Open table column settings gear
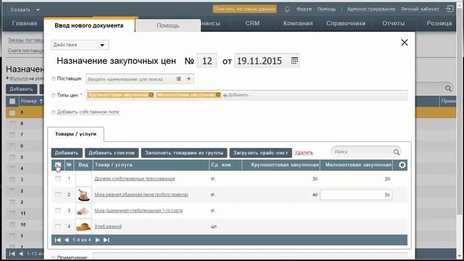 click(x=402, y=165)
